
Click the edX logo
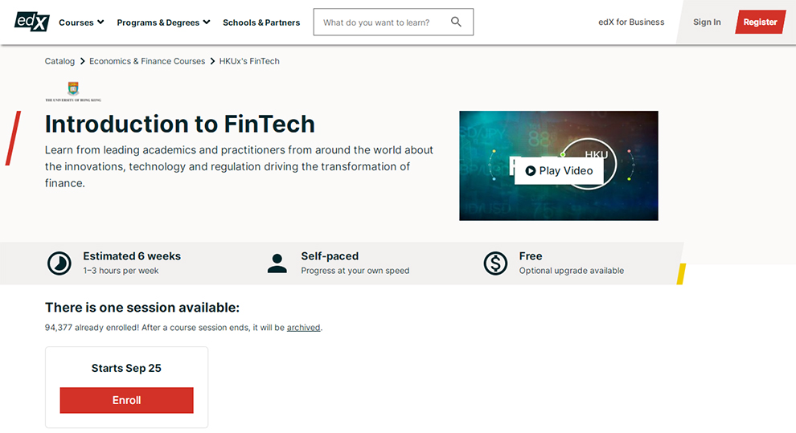tap(32, 22)
